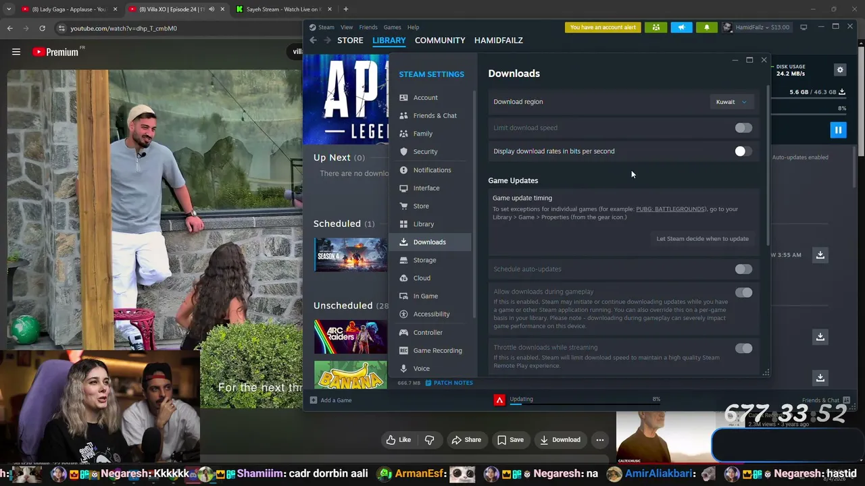Reload the YouTube page in browser
The image size is (865, 486).
[42, 28]
